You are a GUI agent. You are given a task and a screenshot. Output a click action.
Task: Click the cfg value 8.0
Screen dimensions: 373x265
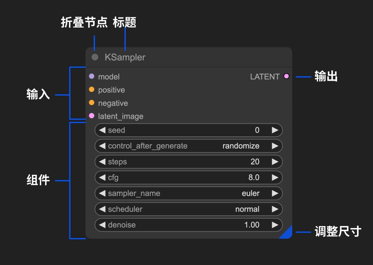click(254, 177)
